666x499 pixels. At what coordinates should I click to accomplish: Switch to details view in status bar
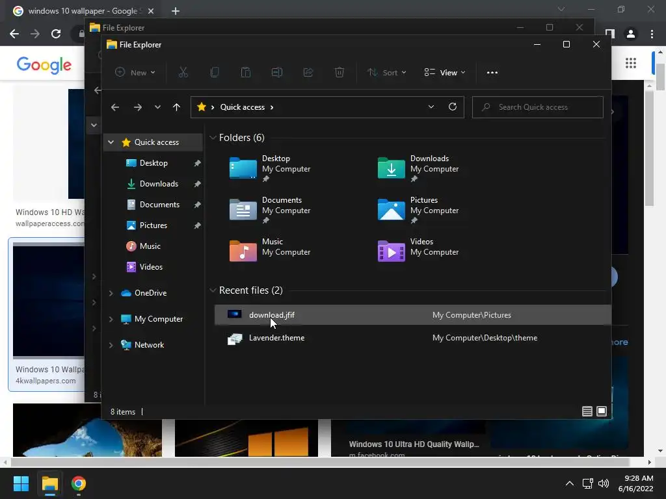click(587, 411)
